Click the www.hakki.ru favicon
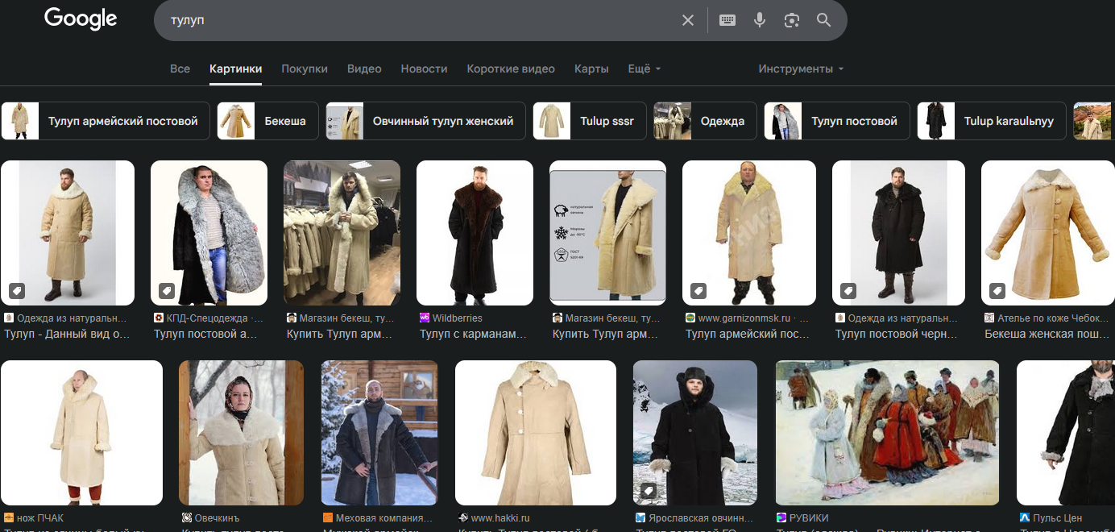This screenshot has height=532, width=1115. tap(463, 518)
